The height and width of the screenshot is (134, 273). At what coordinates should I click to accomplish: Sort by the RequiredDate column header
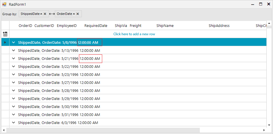point(96,26)
